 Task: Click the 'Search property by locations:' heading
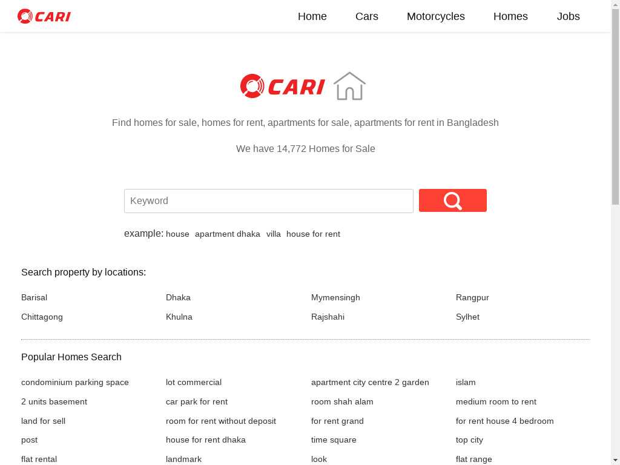[84, 272]
